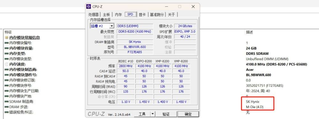Click the clock icon beside 内存速度
The image size is (319, 119).
[7, 64]
